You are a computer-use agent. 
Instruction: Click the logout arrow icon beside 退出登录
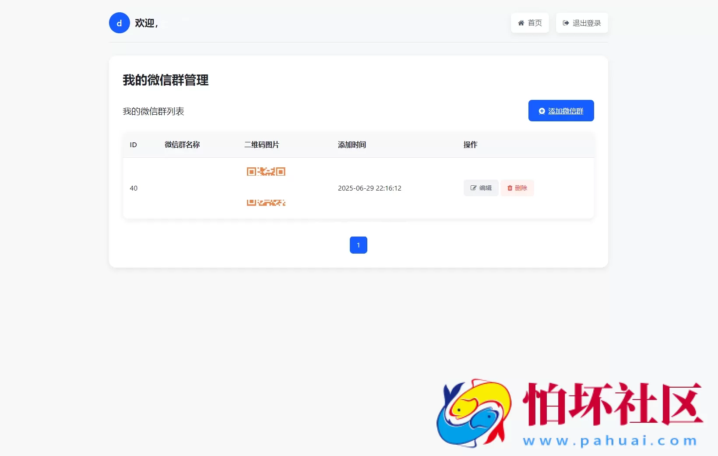(565, 23)
